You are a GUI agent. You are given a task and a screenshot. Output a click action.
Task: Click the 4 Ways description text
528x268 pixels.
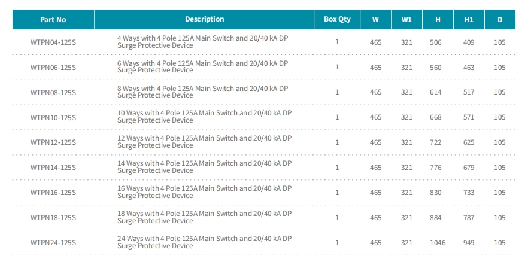203,42
